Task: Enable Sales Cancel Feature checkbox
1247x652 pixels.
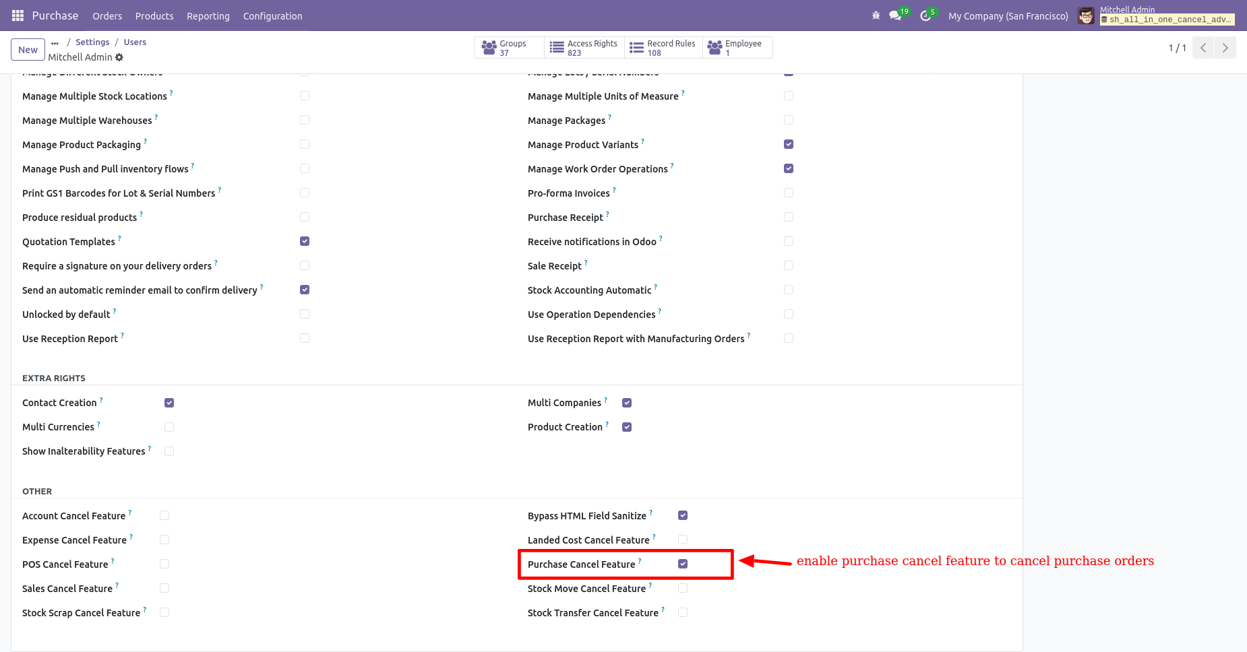Action: (164, 588)
